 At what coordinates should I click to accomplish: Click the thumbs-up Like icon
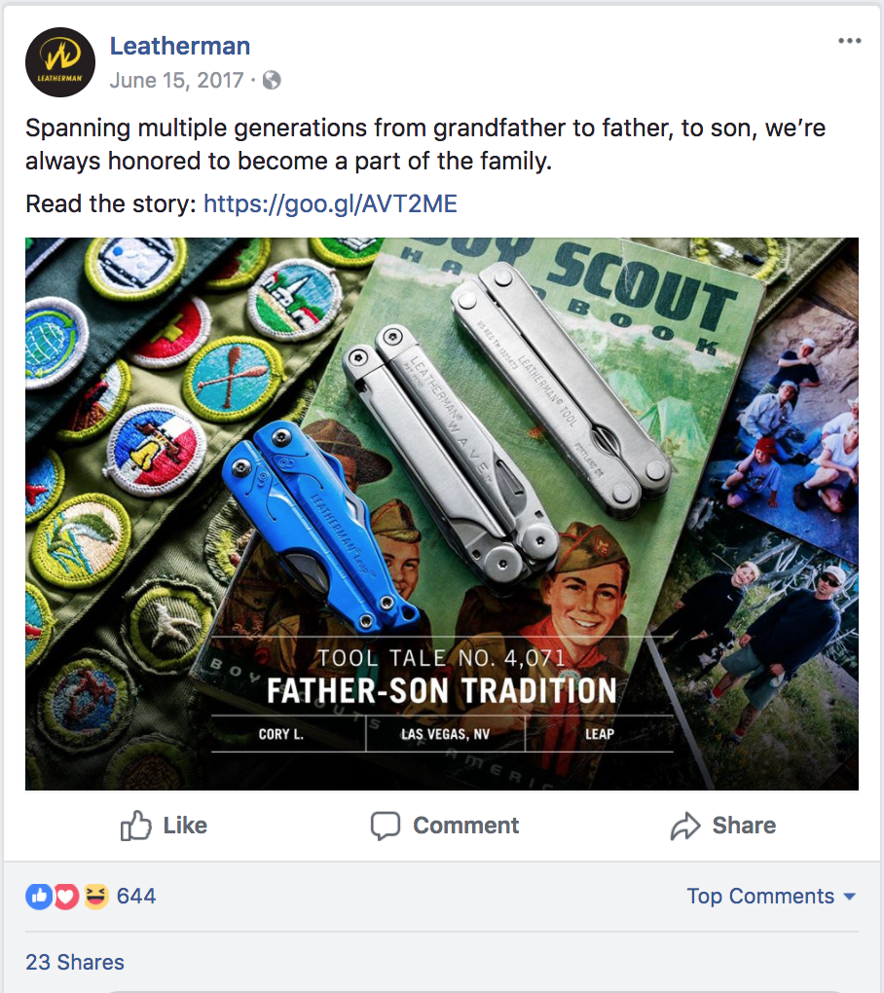point(136,826)
